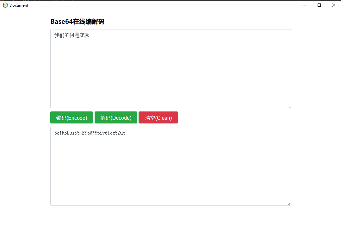The width and height of the screenshot is (341, 227).
Task: Click the 编码(Encode) button
Action: click(71, 117)
